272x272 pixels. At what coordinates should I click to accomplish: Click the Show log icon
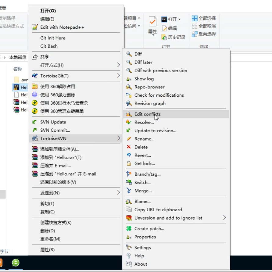coord(129,79)
